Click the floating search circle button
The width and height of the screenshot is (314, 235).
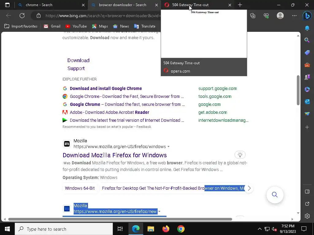click(275, 195)
